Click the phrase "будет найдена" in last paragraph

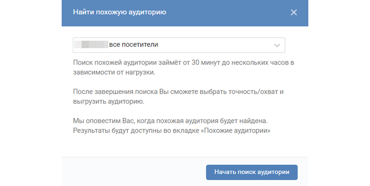tap(252, 122)
